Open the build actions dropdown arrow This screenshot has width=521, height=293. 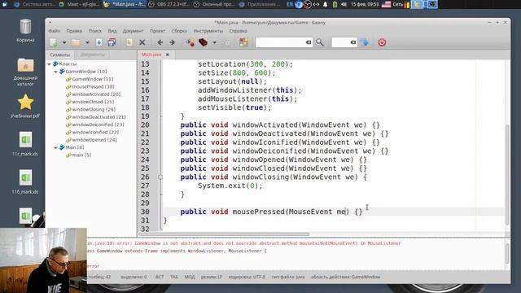(214, 42)
